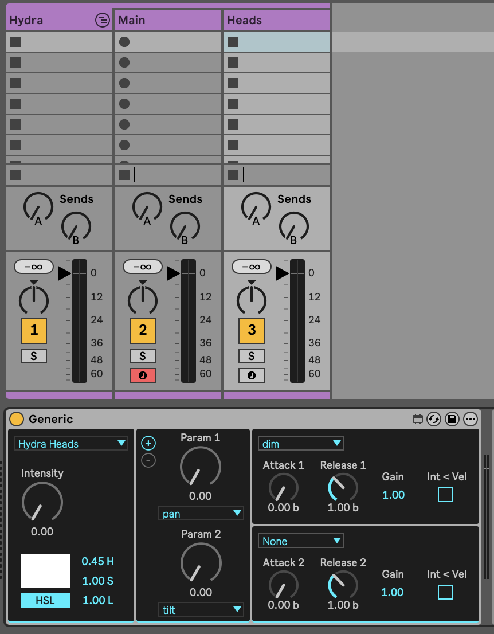494x634 pixels.
Task: Disable the track 2 activator button
Action: [143, 329]
